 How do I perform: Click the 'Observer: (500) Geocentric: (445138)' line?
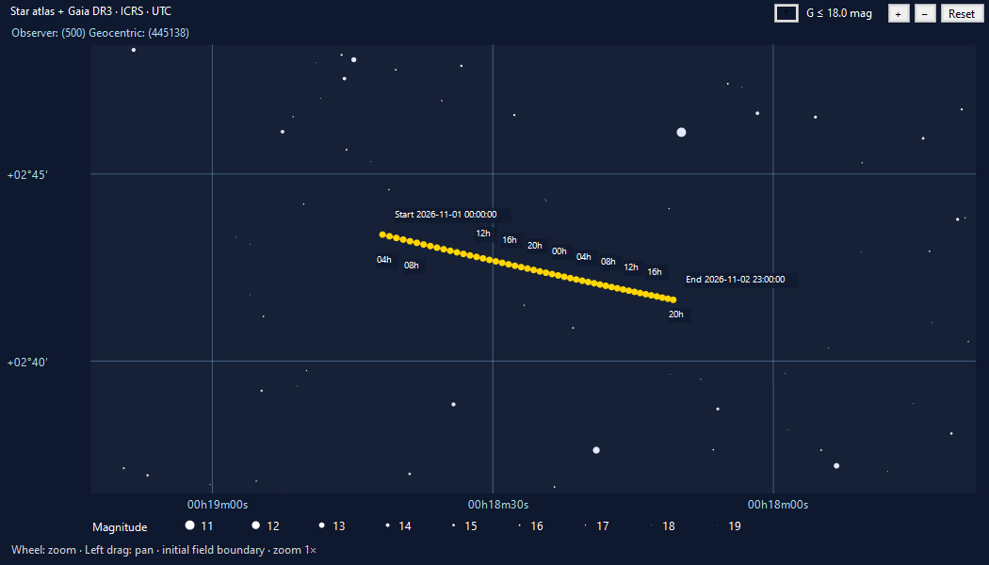(x=100, y=33)
